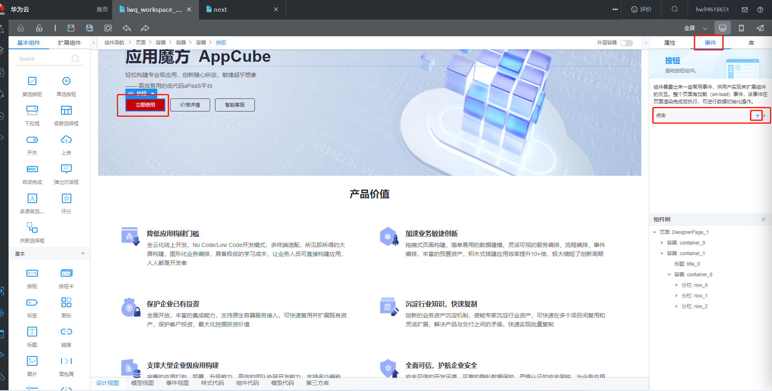This screenshot has height=391, width=772.
Task: Click the 智能客服 button on canvas
Action: (235, 105)
